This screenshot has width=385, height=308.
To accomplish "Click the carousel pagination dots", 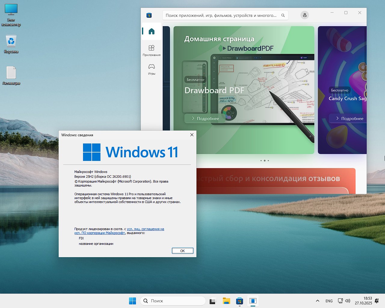I will click(x=265, y=161).
